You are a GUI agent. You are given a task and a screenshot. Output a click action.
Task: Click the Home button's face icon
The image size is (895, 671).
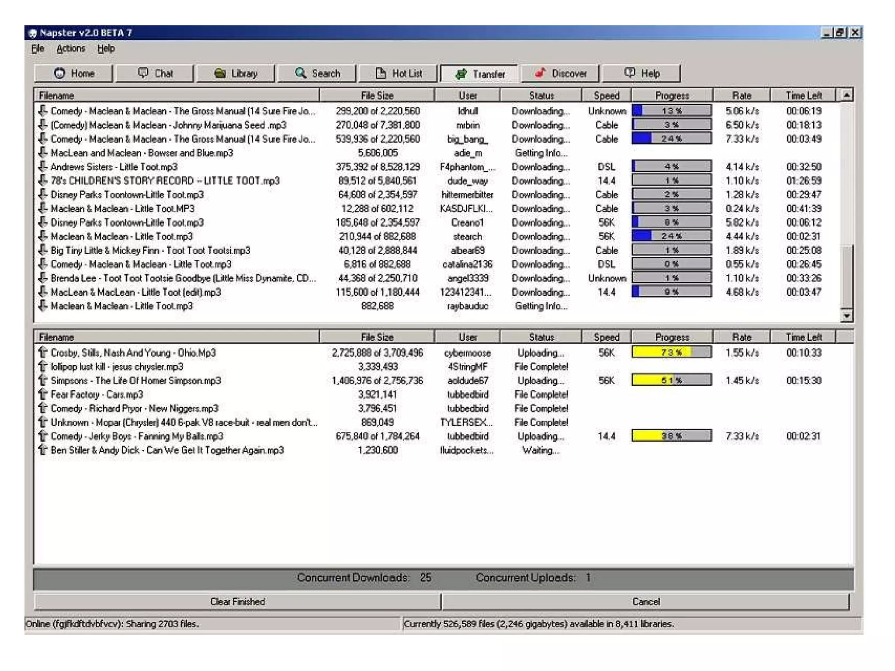click(x=60, y=73)
